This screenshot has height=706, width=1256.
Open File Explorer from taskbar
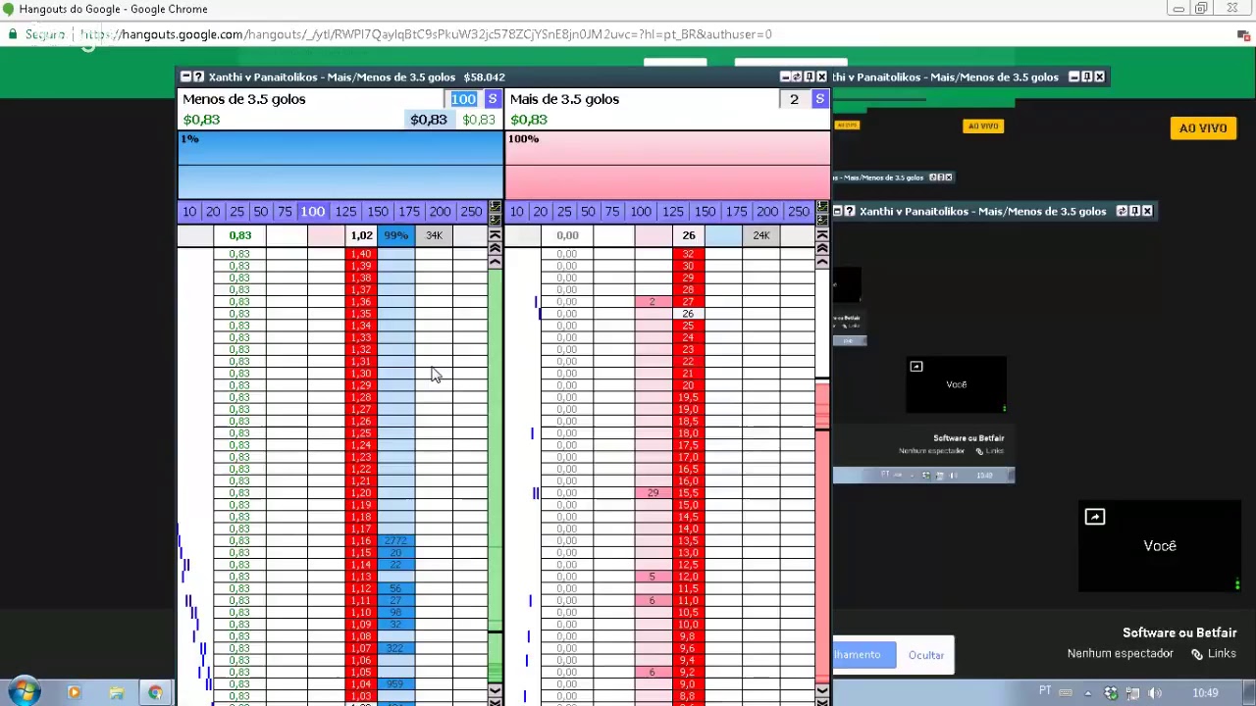(x=116, y=693)
